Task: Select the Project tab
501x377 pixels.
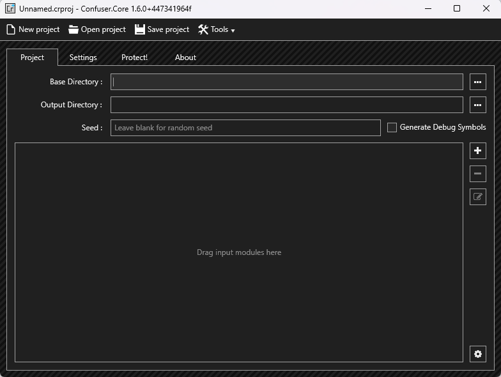Action: tap(32, 58)
